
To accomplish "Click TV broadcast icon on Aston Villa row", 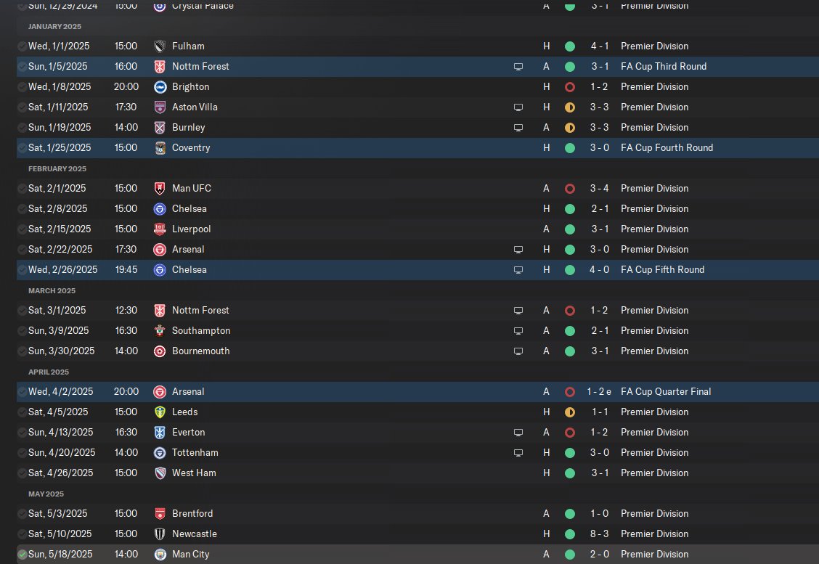I will click(x=518, y=107).
